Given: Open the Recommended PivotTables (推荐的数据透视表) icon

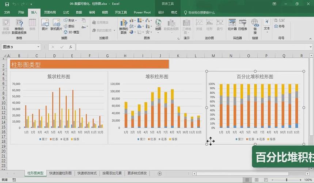Looking at the screenshot, I should (19, 26).
